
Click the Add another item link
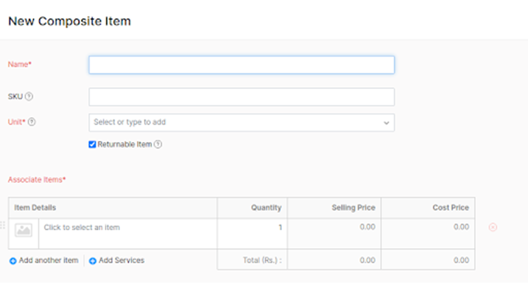pyautogui.click(x=48, y=261)
